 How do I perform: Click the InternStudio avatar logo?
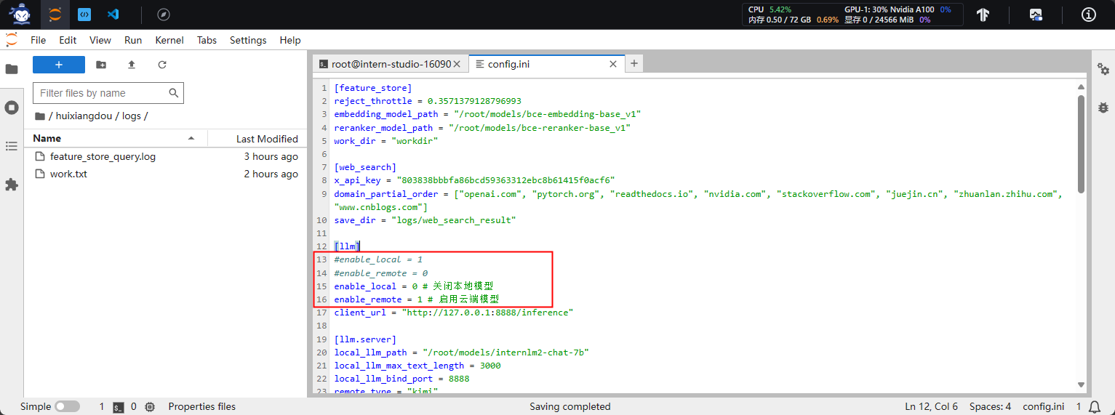pos(20,15)
